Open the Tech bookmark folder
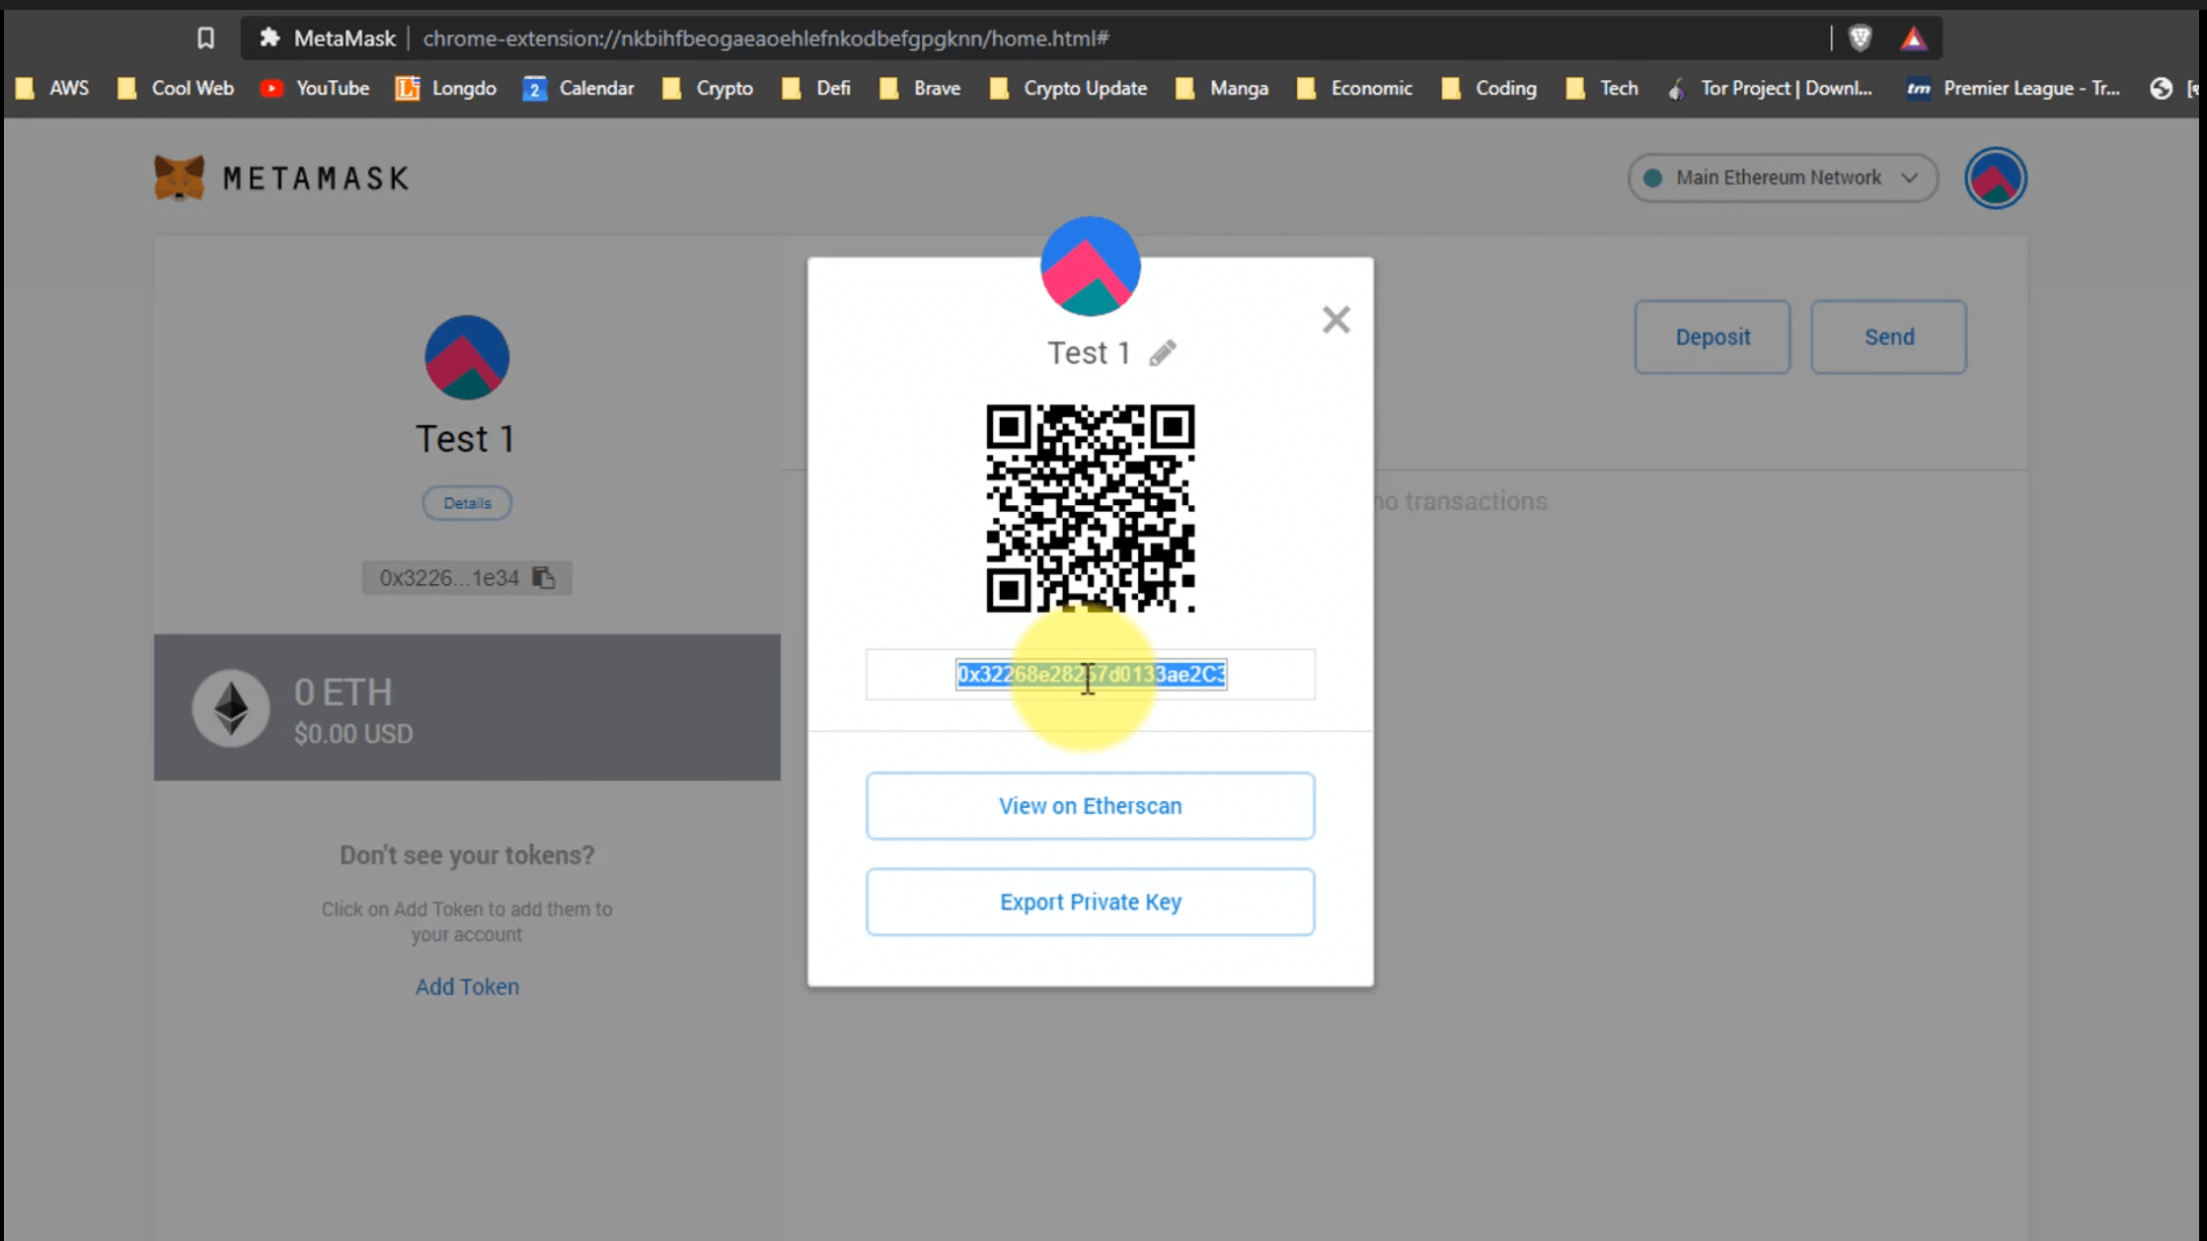The image size is (2207, 1241). [1602, 89]
